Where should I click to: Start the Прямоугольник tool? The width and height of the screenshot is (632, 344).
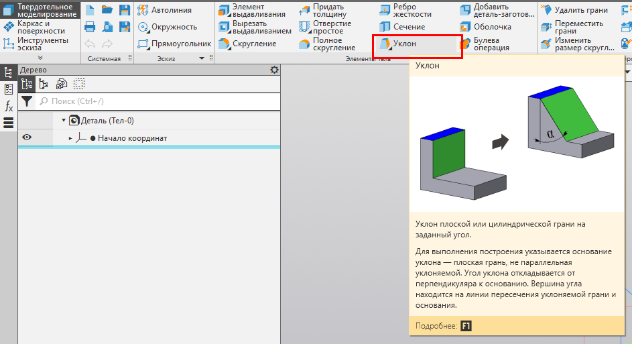pyautogui.click(x=174, y=44)
